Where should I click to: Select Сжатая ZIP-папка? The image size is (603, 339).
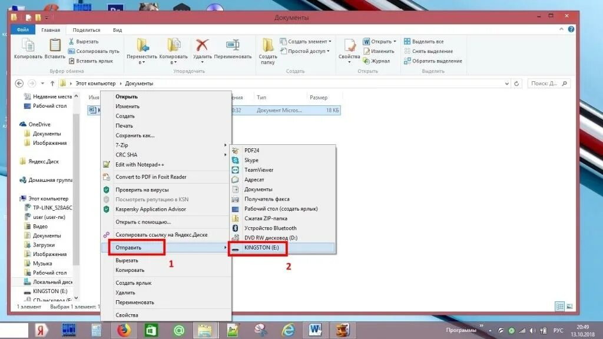pos(283,218)
